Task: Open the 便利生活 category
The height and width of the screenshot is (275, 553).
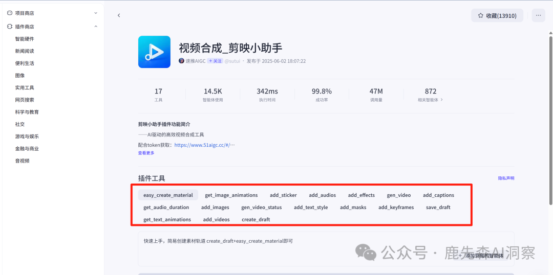Action: [25, 63]
